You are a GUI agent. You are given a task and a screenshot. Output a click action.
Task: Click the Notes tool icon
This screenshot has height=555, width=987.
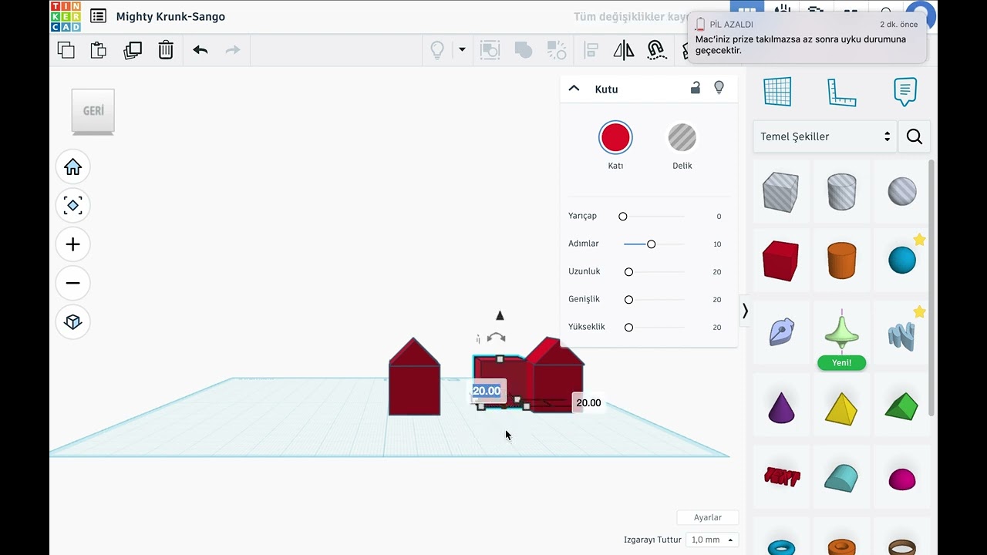[x=905, y=92]
